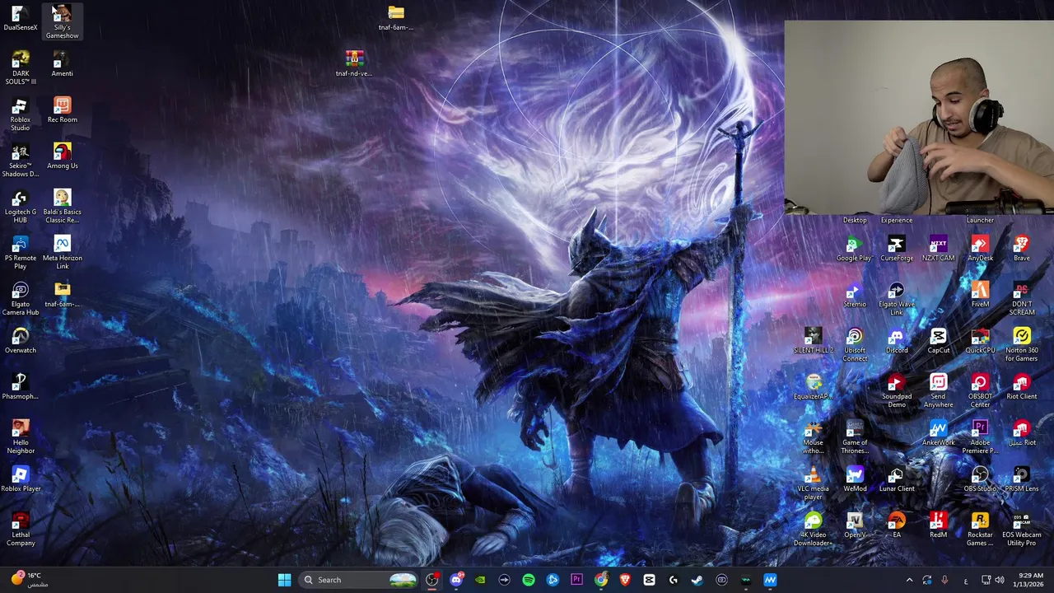Select the Stremio desktop icon
The image size is (1054, 593).
click(x=854, y=295)
